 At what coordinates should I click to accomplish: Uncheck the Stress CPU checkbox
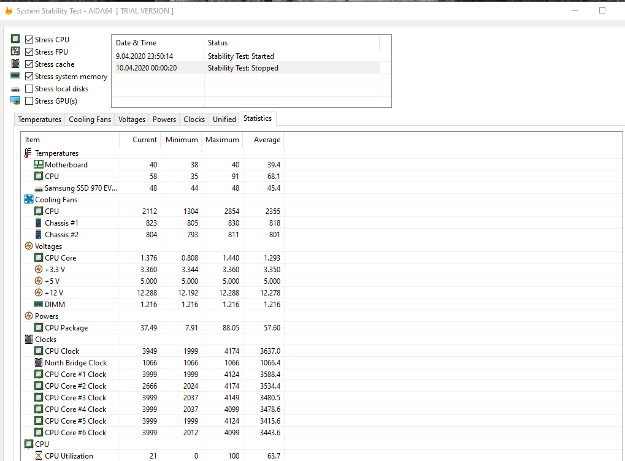point(29,39)
